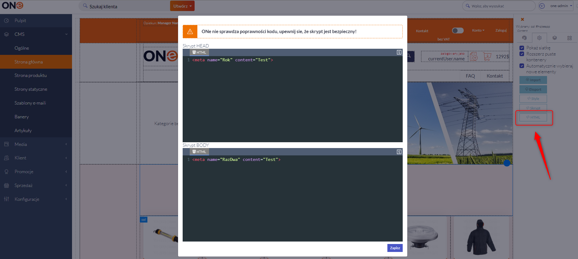Click the Eksport button
Image resolution: width=578 pixels, height=259 pixels.
533,90
